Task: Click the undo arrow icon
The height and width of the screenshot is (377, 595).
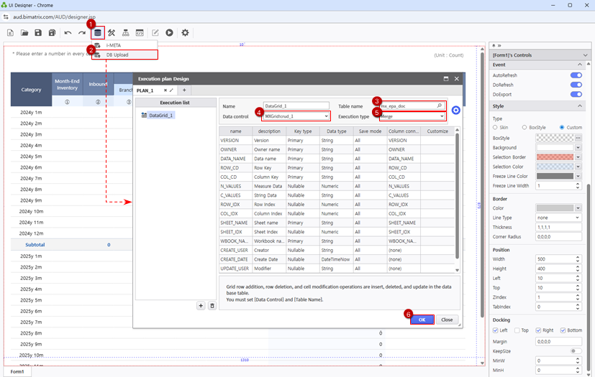Action: [67, 32]
